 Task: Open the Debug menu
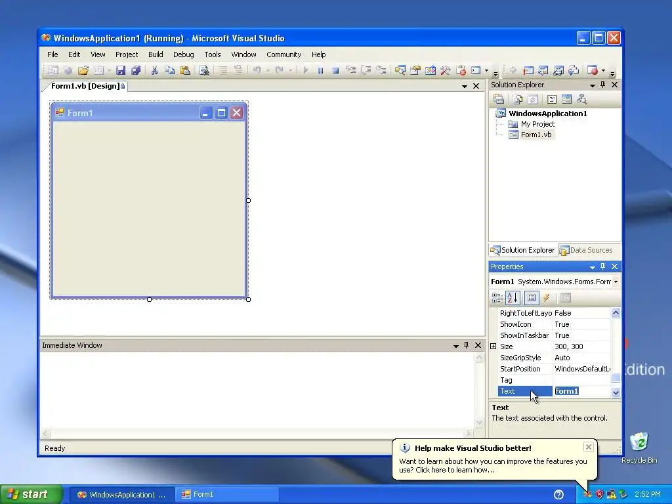point(184,54)
